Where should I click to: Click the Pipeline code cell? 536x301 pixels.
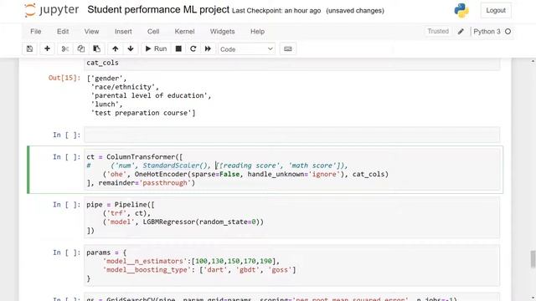(x=292, y=217)
